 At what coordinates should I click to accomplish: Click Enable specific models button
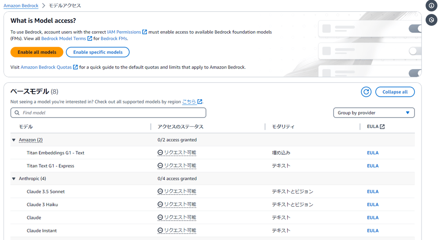(x=98, y=52)
